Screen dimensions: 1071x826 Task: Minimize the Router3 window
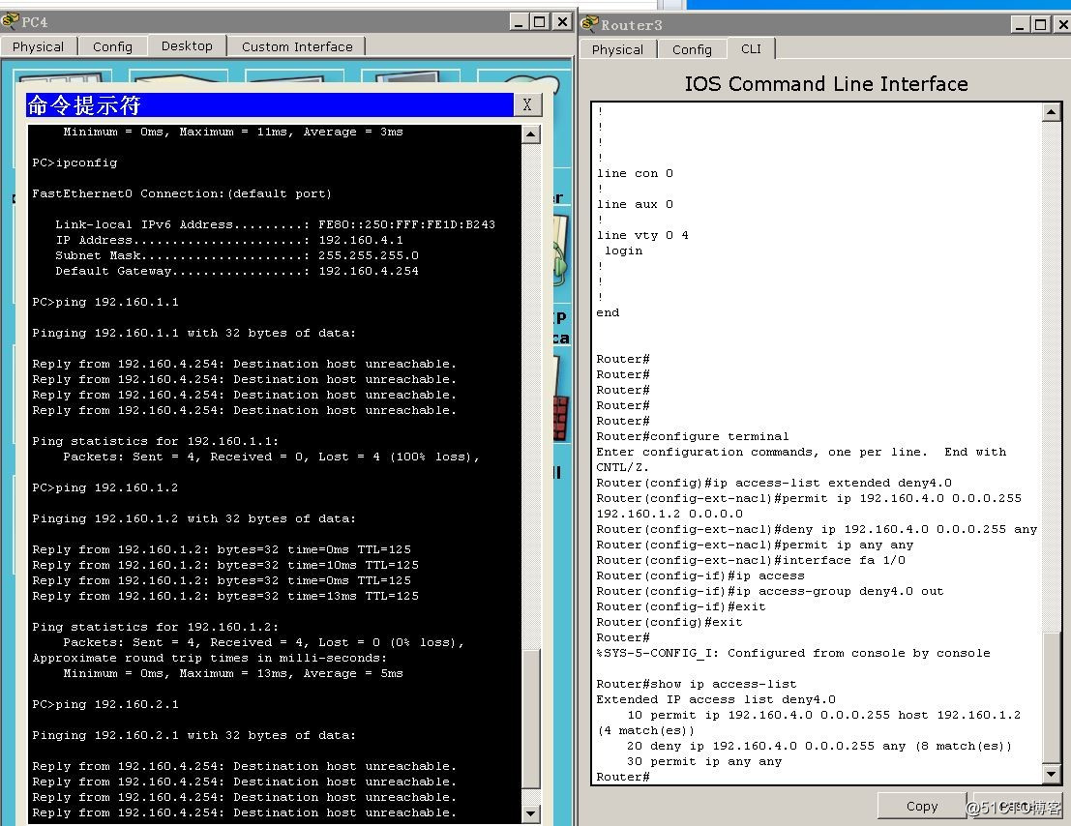tap(1021, 25)
